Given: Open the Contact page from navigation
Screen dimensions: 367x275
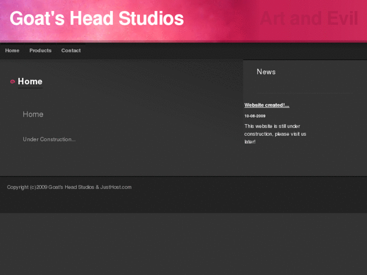Looking at the screenshot, I should (71, 50).
